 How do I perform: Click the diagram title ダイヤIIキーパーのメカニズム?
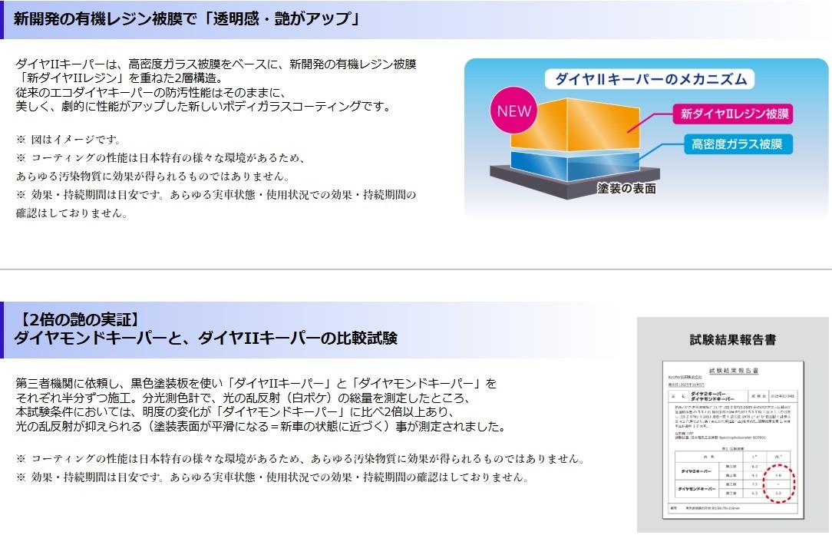pyautogui.click(x=649, y=79)
